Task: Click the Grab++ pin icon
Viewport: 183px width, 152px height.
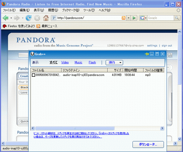Action: coord(147,54)
